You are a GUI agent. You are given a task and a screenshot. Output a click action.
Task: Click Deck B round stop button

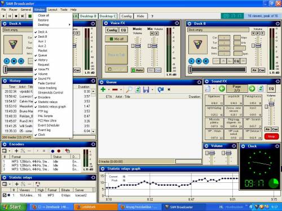tap(199, 61)
